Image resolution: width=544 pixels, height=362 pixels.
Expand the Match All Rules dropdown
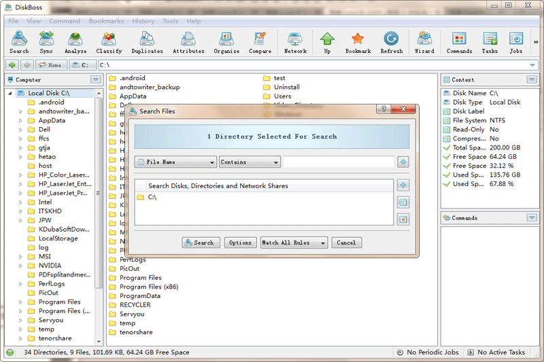[294, 242]
